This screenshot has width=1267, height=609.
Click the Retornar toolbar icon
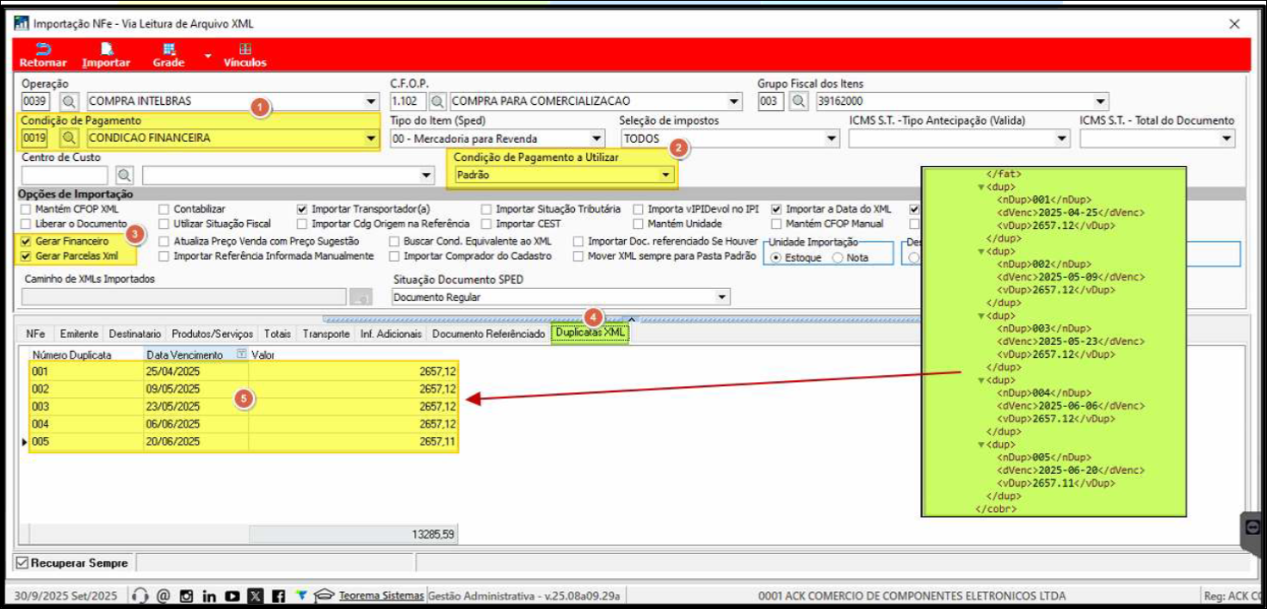point(43,54)
